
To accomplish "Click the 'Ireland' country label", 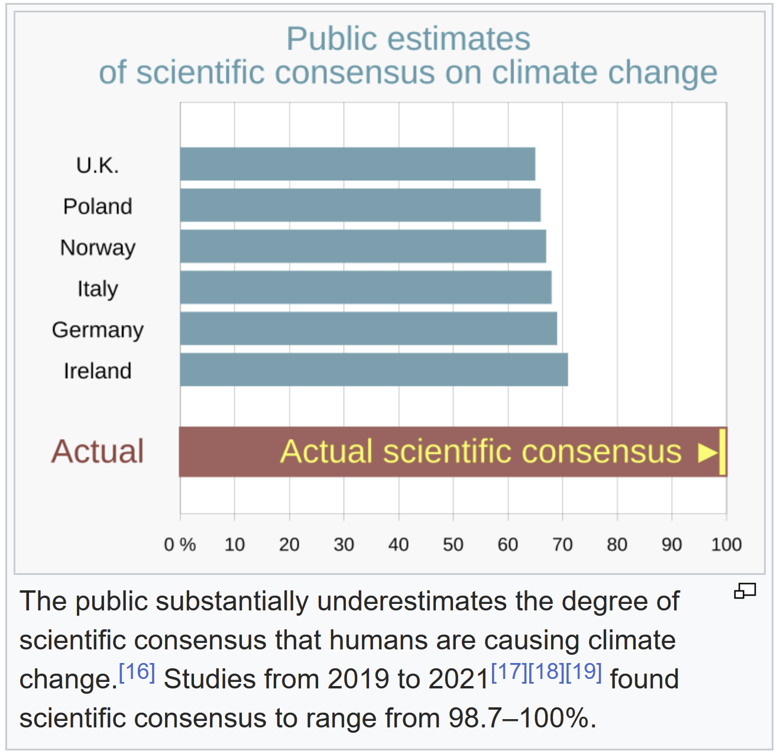I will (98, 371).
